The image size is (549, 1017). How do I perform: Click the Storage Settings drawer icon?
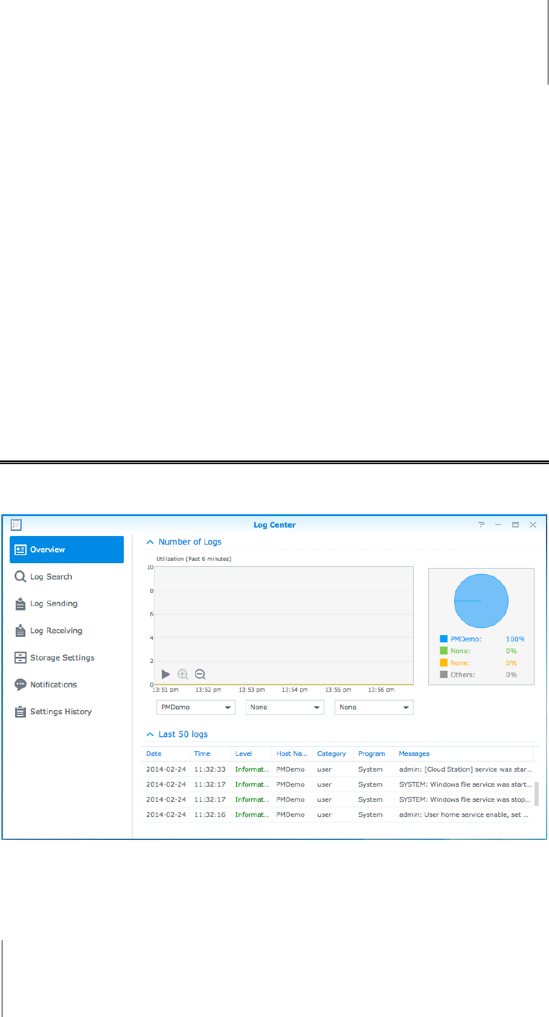click(x=21, y=657)
